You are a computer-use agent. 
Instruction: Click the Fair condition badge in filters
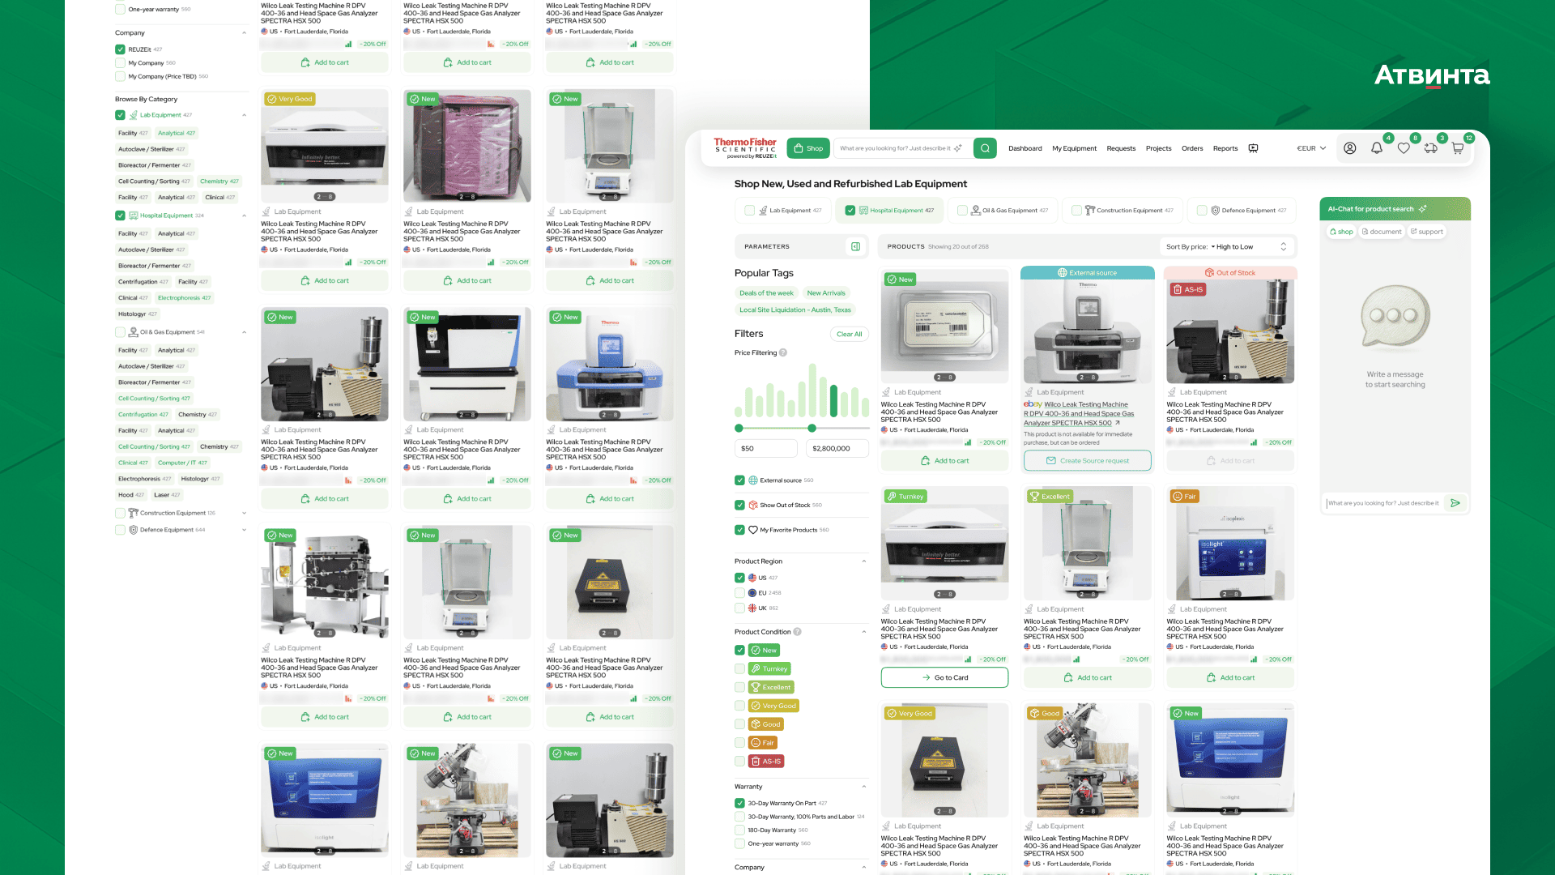click(x=763, y=743)
